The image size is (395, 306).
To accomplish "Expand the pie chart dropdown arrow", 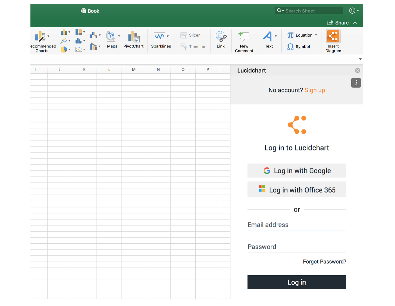I will coord(69,49).
